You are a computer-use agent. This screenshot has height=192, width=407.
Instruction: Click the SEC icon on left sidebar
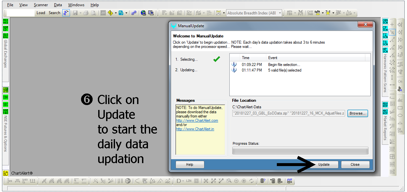pyautogui.click(x=6, y=104)
